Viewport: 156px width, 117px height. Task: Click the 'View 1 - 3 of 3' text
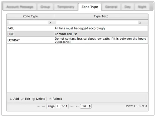[136, 106]
